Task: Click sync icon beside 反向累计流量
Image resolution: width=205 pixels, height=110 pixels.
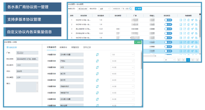Action: click(x=97, y=99)
